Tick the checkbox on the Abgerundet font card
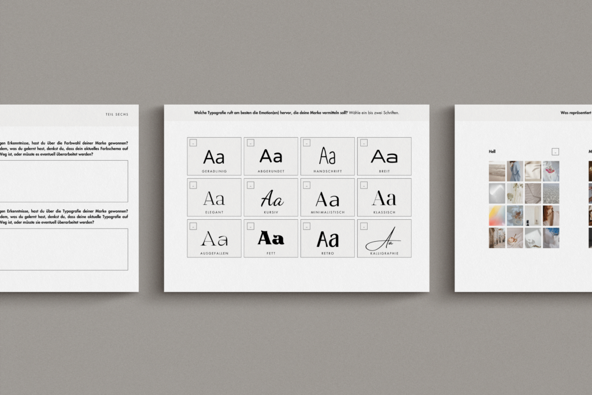This screenshot has height=395, width=592. click(x=250, y=143)
